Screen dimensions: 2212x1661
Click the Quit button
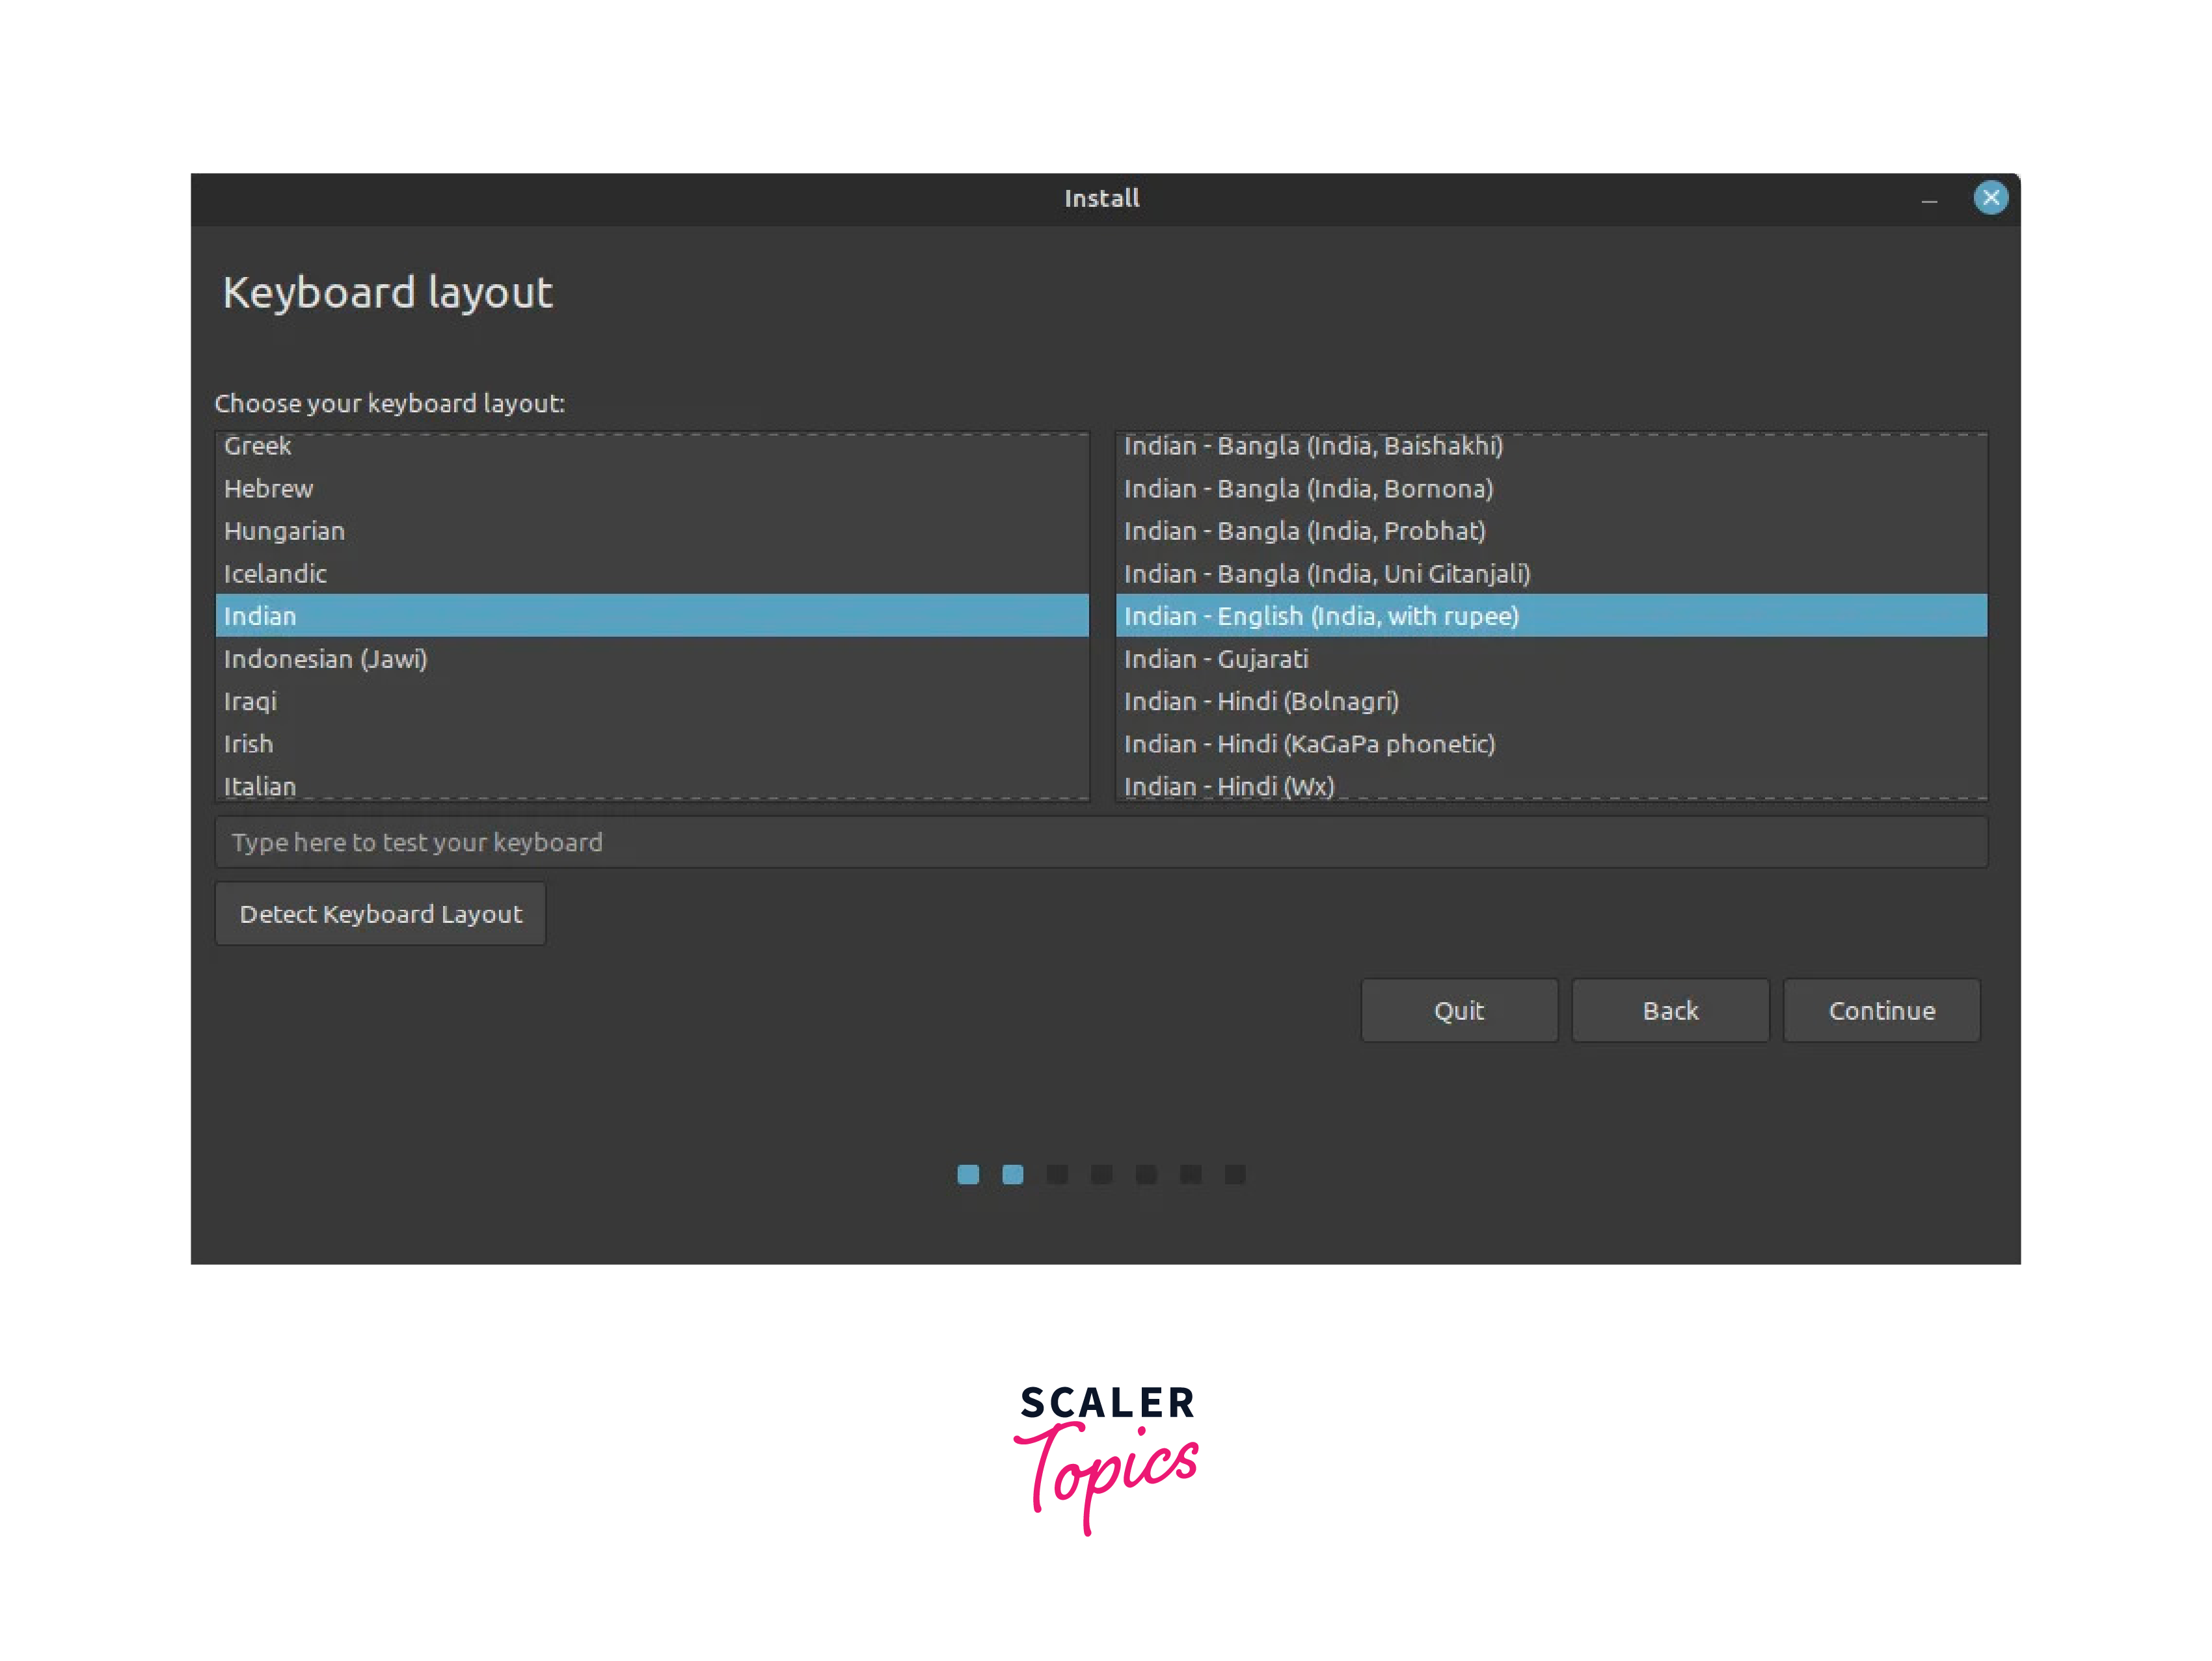click(1458, 1011)
